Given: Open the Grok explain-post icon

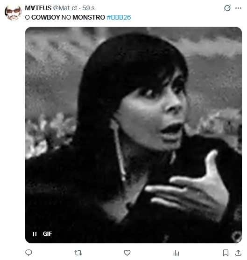Looking at the screenshot, I should pyautogui.click(x=227, y=8).
